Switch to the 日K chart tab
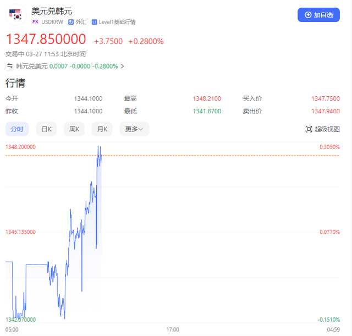 pos(46,129)
